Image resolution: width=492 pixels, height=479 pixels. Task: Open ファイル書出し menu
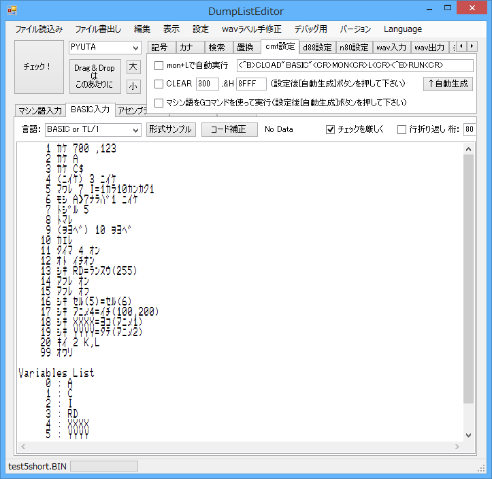(98, 29)
